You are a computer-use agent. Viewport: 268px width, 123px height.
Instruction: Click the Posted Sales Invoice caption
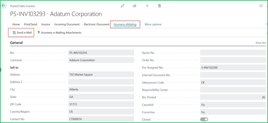pyautogui.click(x=22, y=6)
